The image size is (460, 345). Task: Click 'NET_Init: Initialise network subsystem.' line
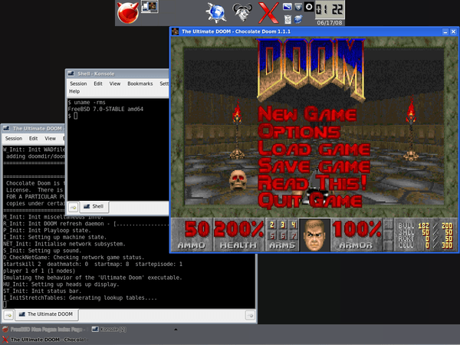(x=64, y=244)
